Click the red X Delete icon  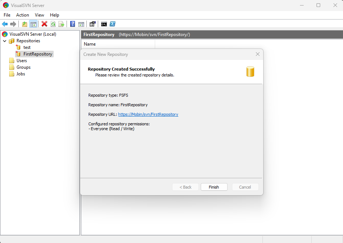[44, 24]
